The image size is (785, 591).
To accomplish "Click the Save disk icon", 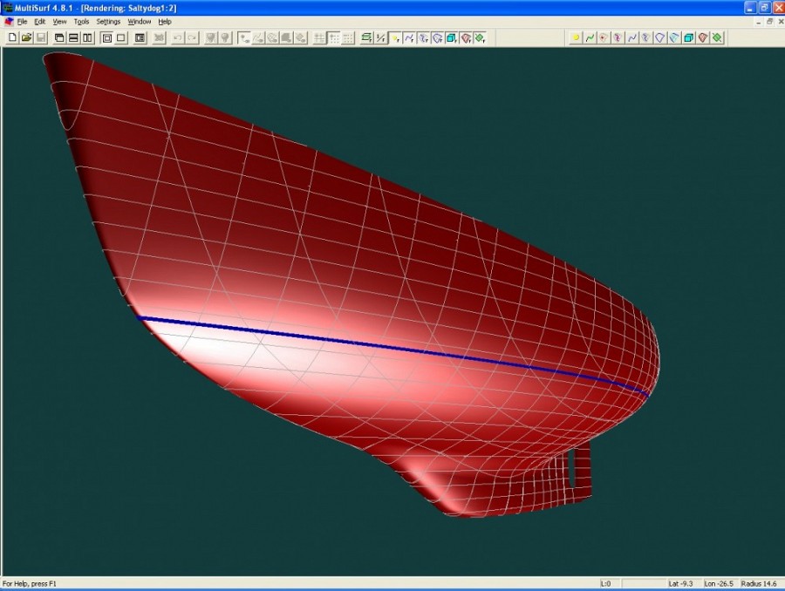I will [40, 37].
